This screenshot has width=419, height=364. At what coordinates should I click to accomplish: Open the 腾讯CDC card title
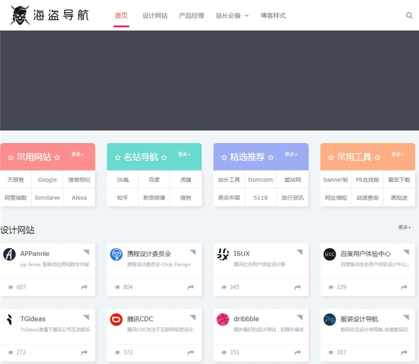pos(140,319)
